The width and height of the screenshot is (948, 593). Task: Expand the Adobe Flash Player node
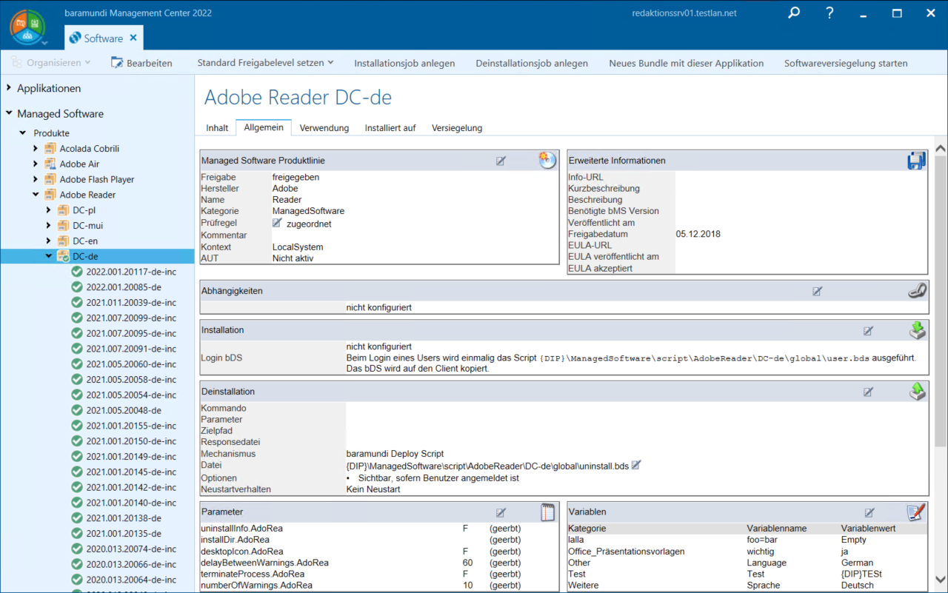point(36,179)
